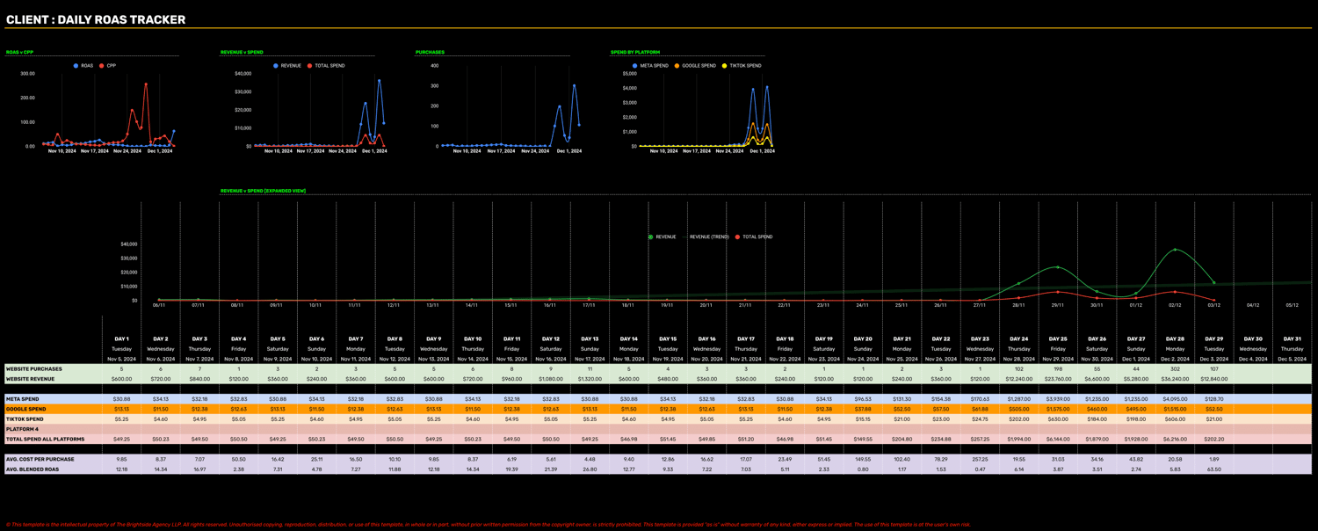The image size is (1318, 531).
Task: Click the '$36,240.00' website revenue cell
Action: pyautogui.click(x=1175, y=379)
